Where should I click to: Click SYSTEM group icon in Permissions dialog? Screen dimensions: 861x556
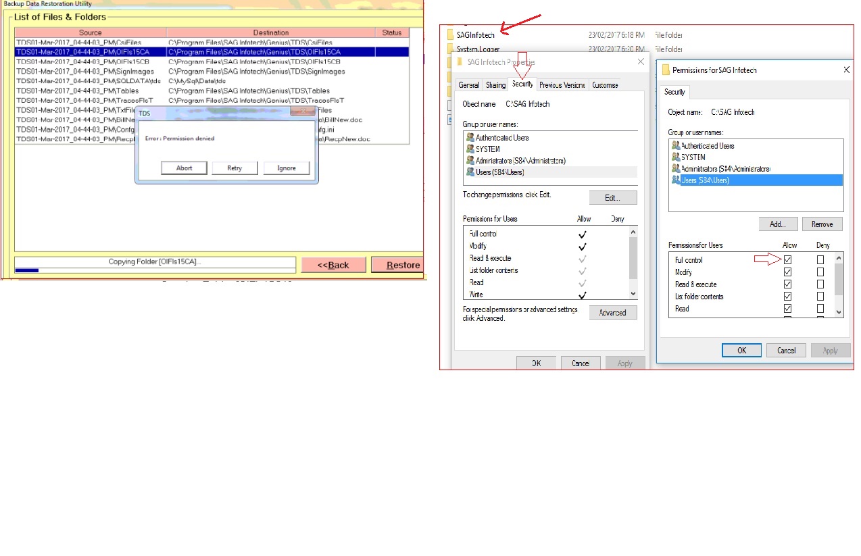675,157
